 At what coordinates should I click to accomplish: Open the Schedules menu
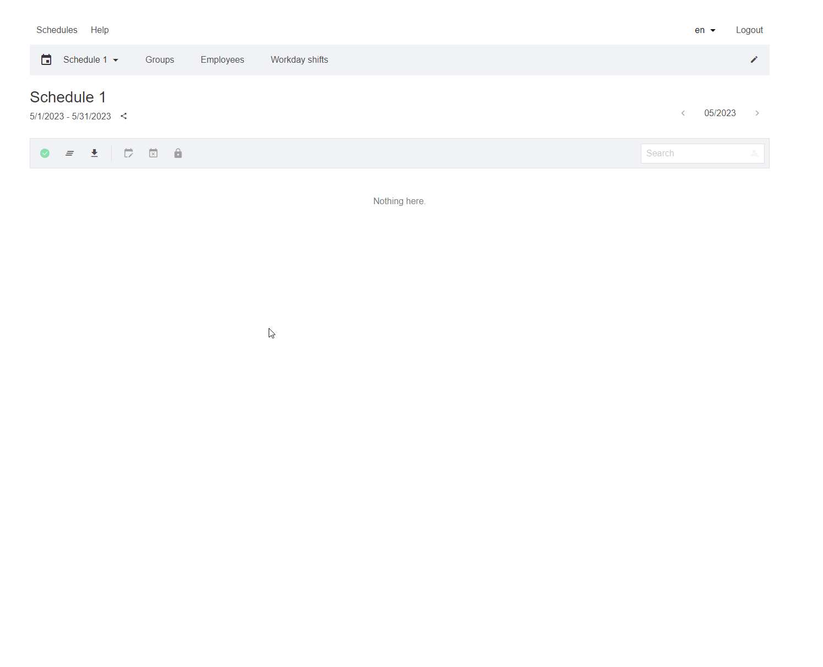pyautogui.click(x=57, y=30)
